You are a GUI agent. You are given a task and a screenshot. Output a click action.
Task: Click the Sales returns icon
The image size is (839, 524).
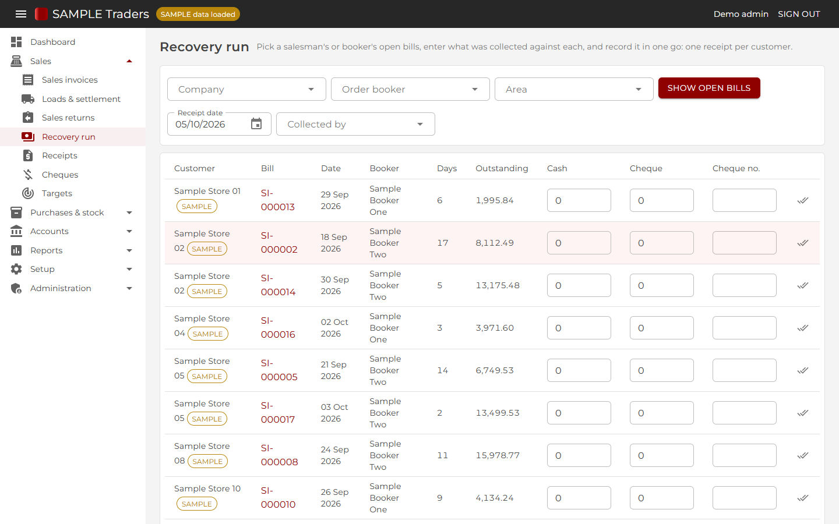tap(28, 118)
